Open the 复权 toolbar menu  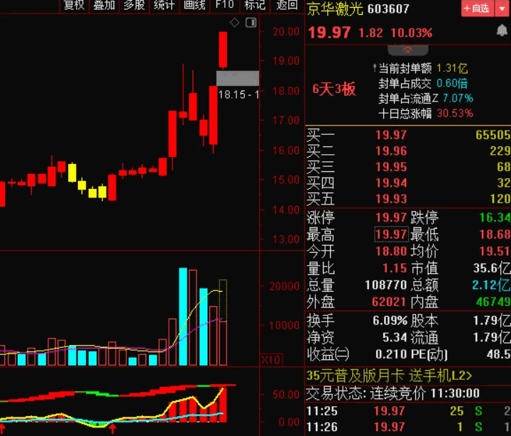pos(74,5)
